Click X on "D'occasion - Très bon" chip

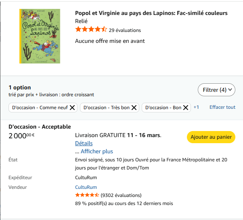pos(134,108)
